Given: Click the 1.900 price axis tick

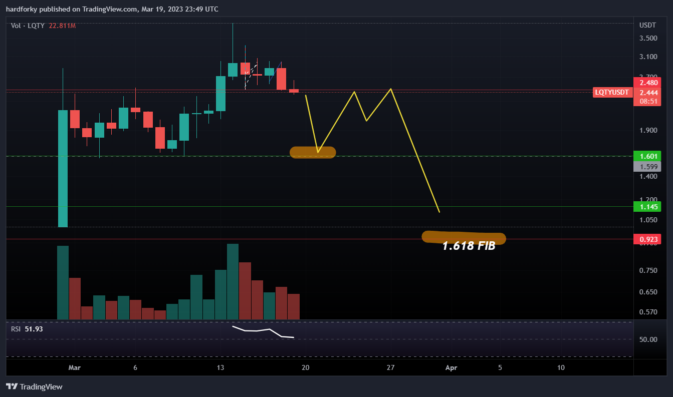Looking at the screenshot, I should [x=648, y=131].
